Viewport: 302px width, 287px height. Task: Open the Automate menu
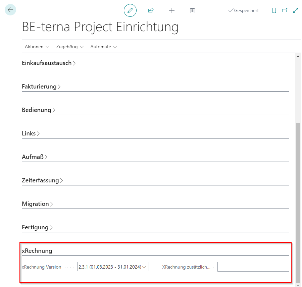[x=104, y=47]
